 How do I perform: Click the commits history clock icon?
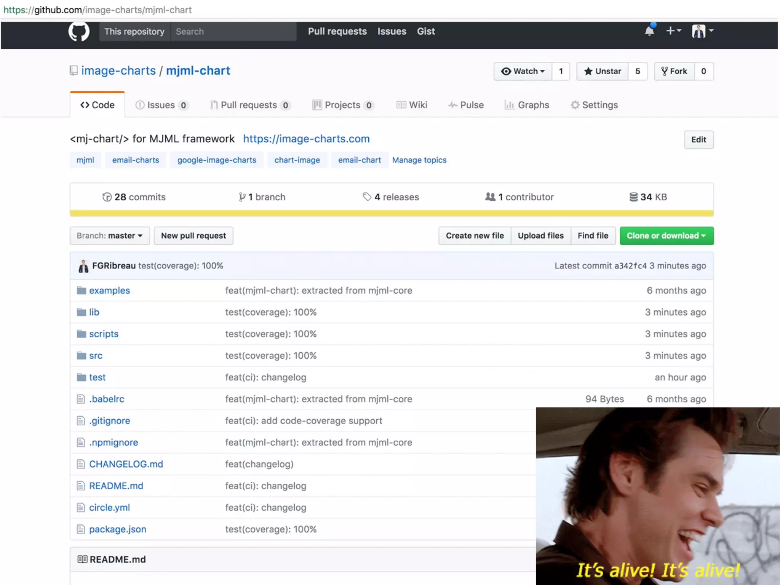click(x=107, y=197)
